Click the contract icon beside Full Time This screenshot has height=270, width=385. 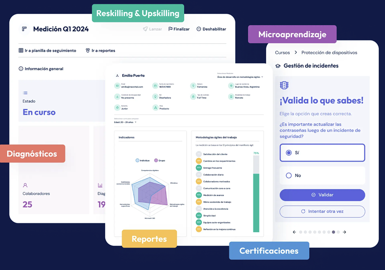click(193, 97)
